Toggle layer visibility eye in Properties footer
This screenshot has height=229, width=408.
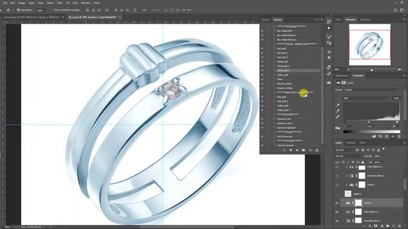coord(393,136)
